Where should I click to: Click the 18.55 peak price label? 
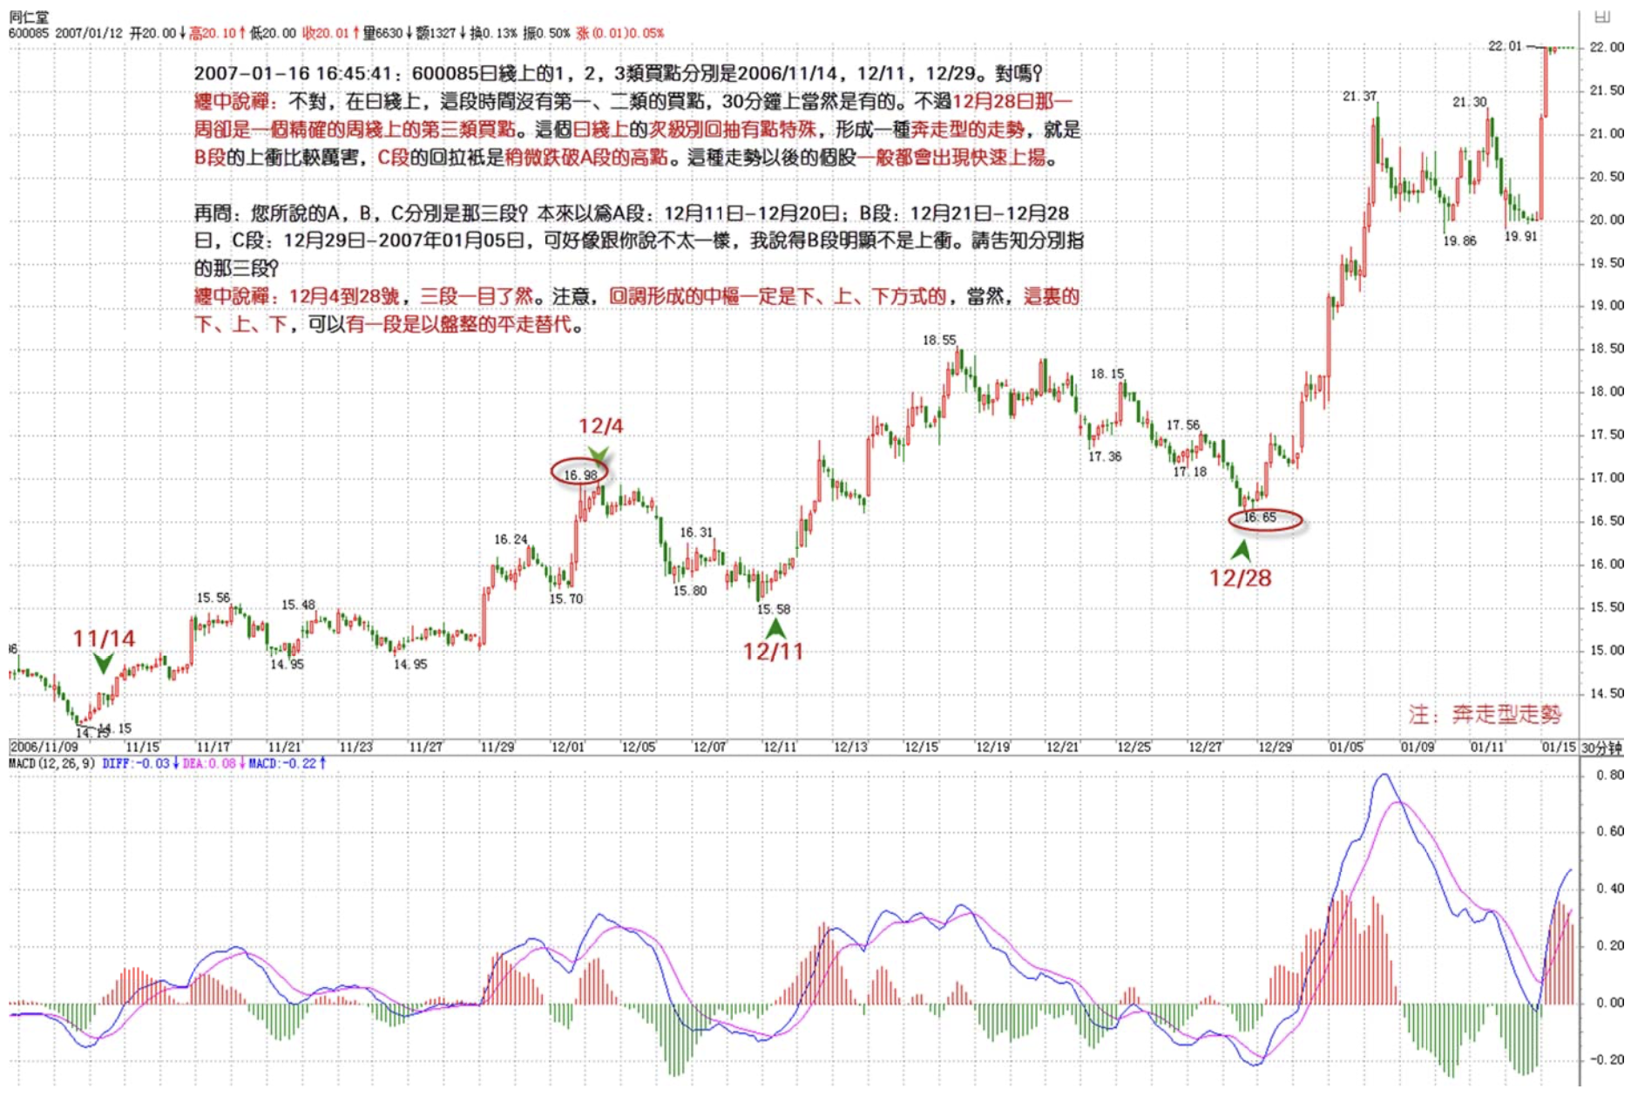pos(939,340)
